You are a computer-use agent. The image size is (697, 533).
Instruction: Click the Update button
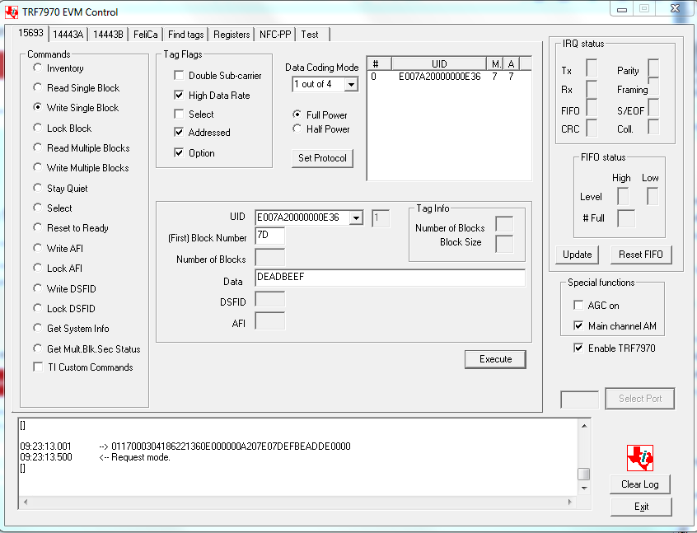click(577, 255)
